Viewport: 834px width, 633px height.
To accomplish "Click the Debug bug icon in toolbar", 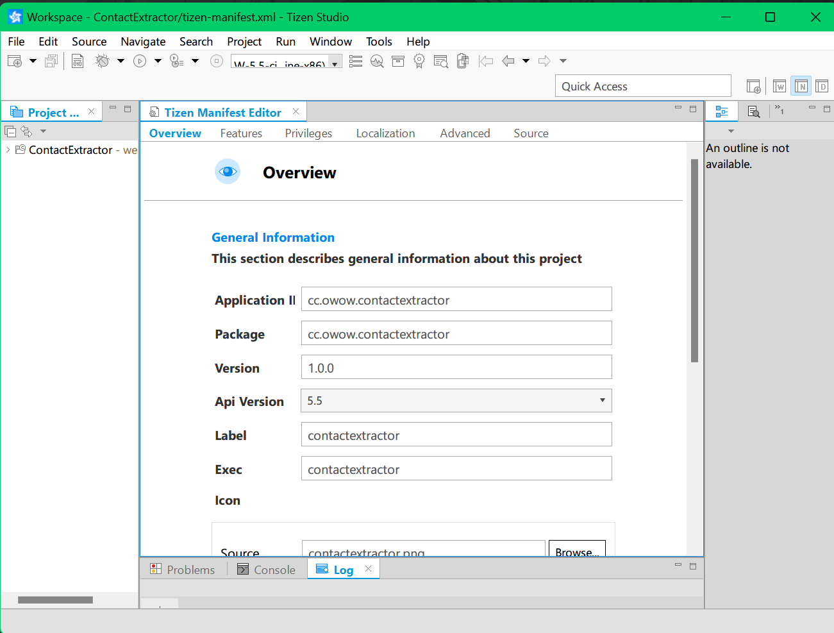I will point(102,61).
